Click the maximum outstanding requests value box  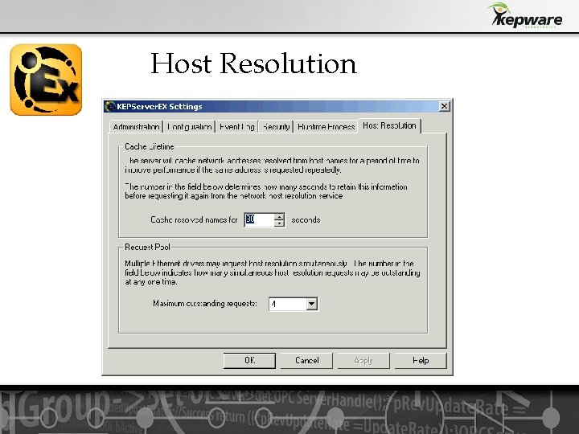coord(288,304)
